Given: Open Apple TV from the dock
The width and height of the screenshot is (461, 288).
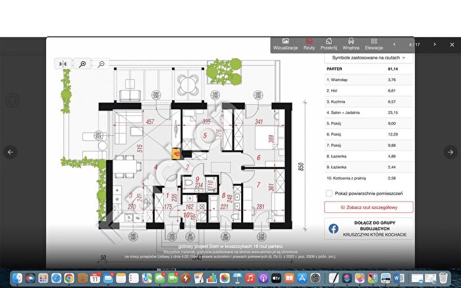Looking at the screenshot, I should click(x=276, y=277).
